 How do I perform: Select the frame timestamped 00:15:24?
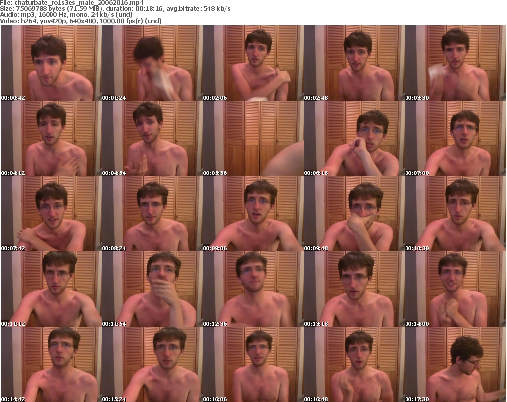pos(152,364)
